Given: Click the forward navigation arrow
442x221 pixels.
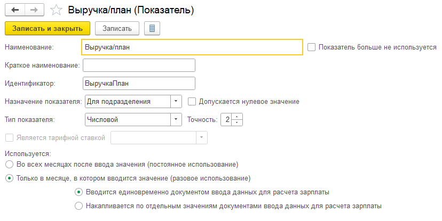Looking at the screenshot, I should click(x=33, y=10).
